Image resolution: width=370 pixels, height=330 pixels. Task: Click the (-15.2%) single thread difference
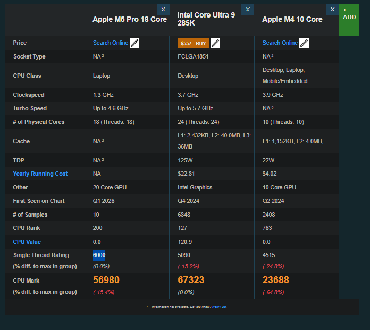tap(189, 267)
